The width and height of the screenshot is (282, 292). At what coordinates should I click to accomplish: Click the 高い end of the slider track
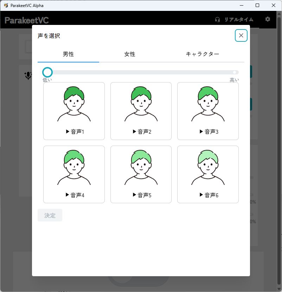tap(234, 72)
